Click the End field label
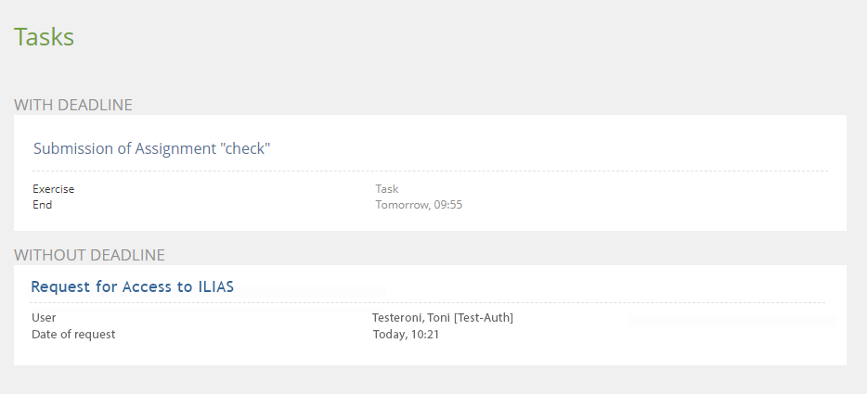The height and width of the screenshot is (394, 867). (x=43, y=205)
